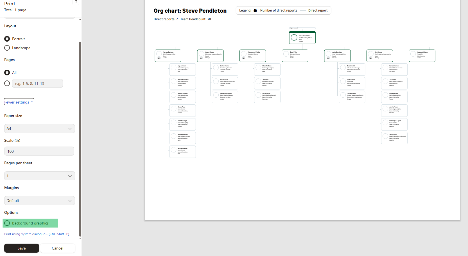
Task: Click Demi Price's avatar circle
Action: 286,54
